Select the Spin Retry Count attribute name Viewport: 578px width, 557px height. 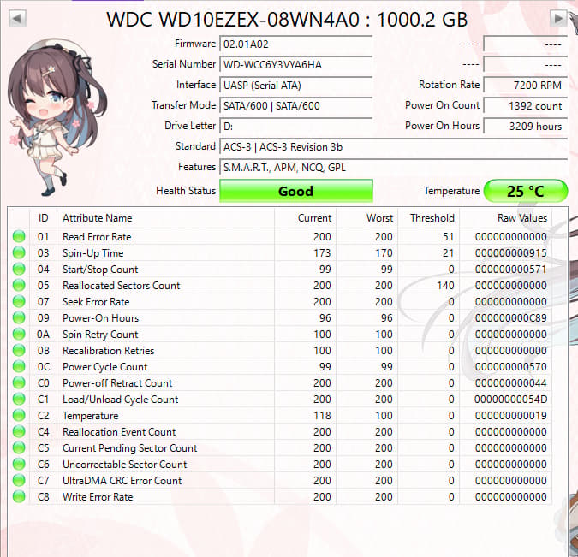[x=100, y=335]
